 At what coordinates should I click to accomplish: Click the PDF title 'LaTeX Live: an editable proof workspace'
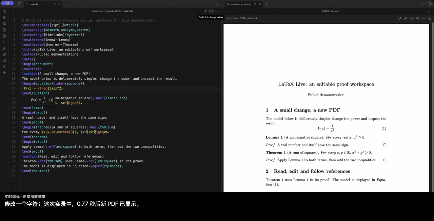pos(326,84)
